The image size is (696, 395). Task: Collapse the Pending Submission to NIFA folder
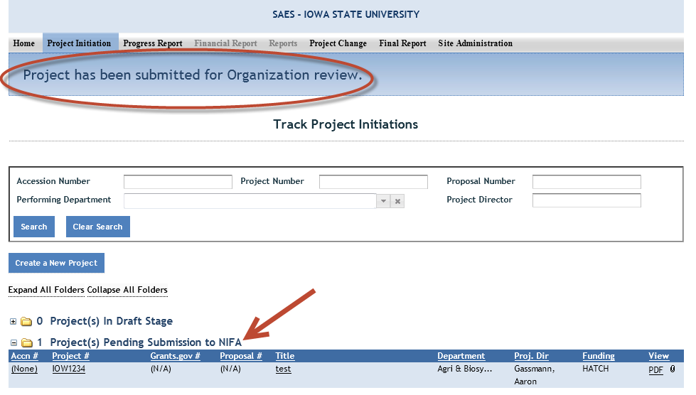[x=13, y=343]
